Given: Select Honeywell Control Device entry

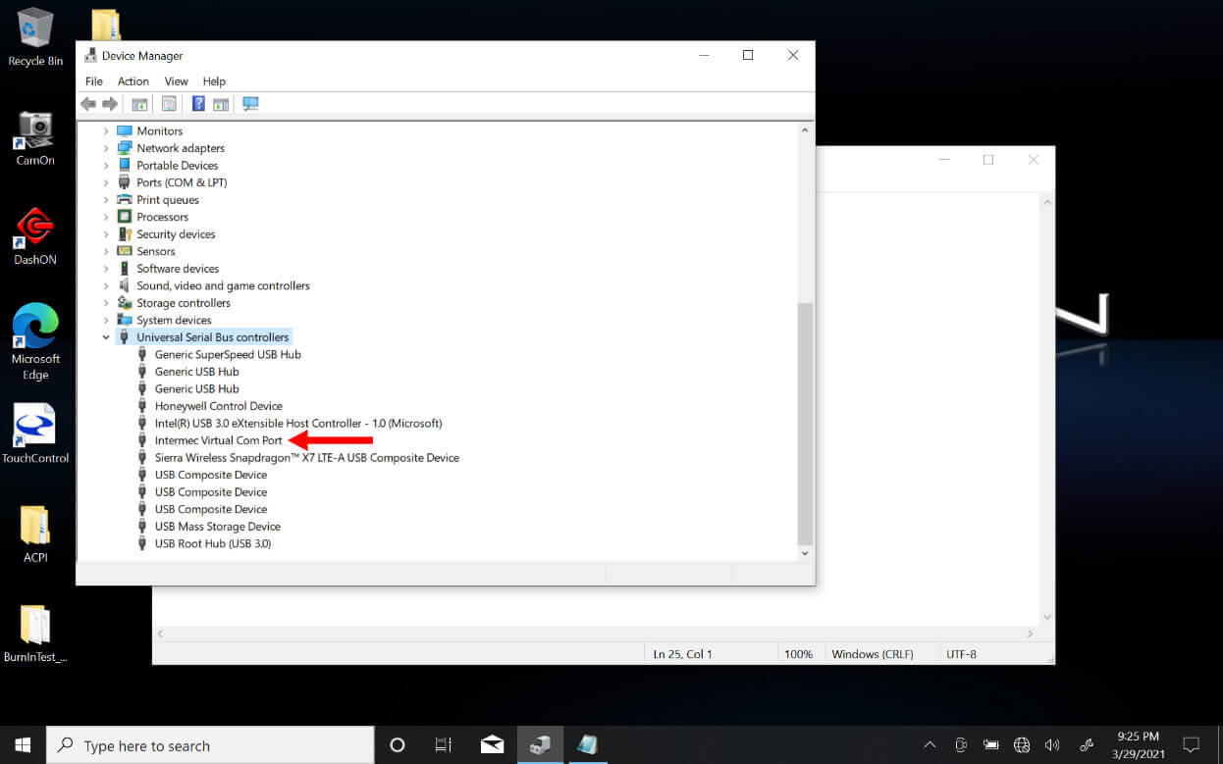Looking at the screenshot, I should point(218,406).
